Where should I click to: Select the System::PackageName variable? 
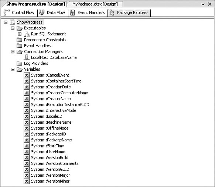(x=51, y=140)
